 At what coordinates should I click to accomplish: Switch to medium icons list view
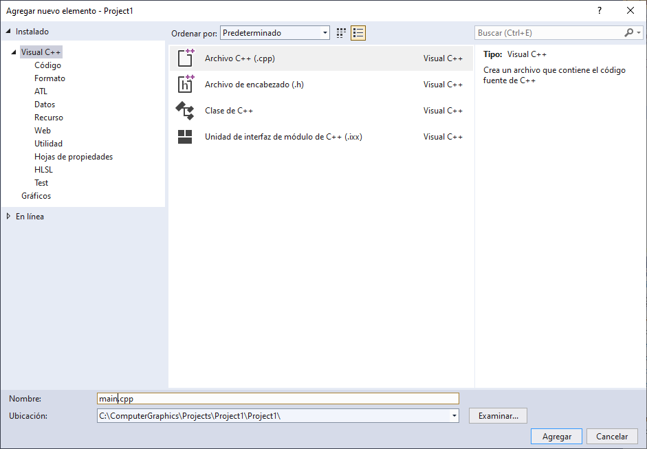point(358,33)
